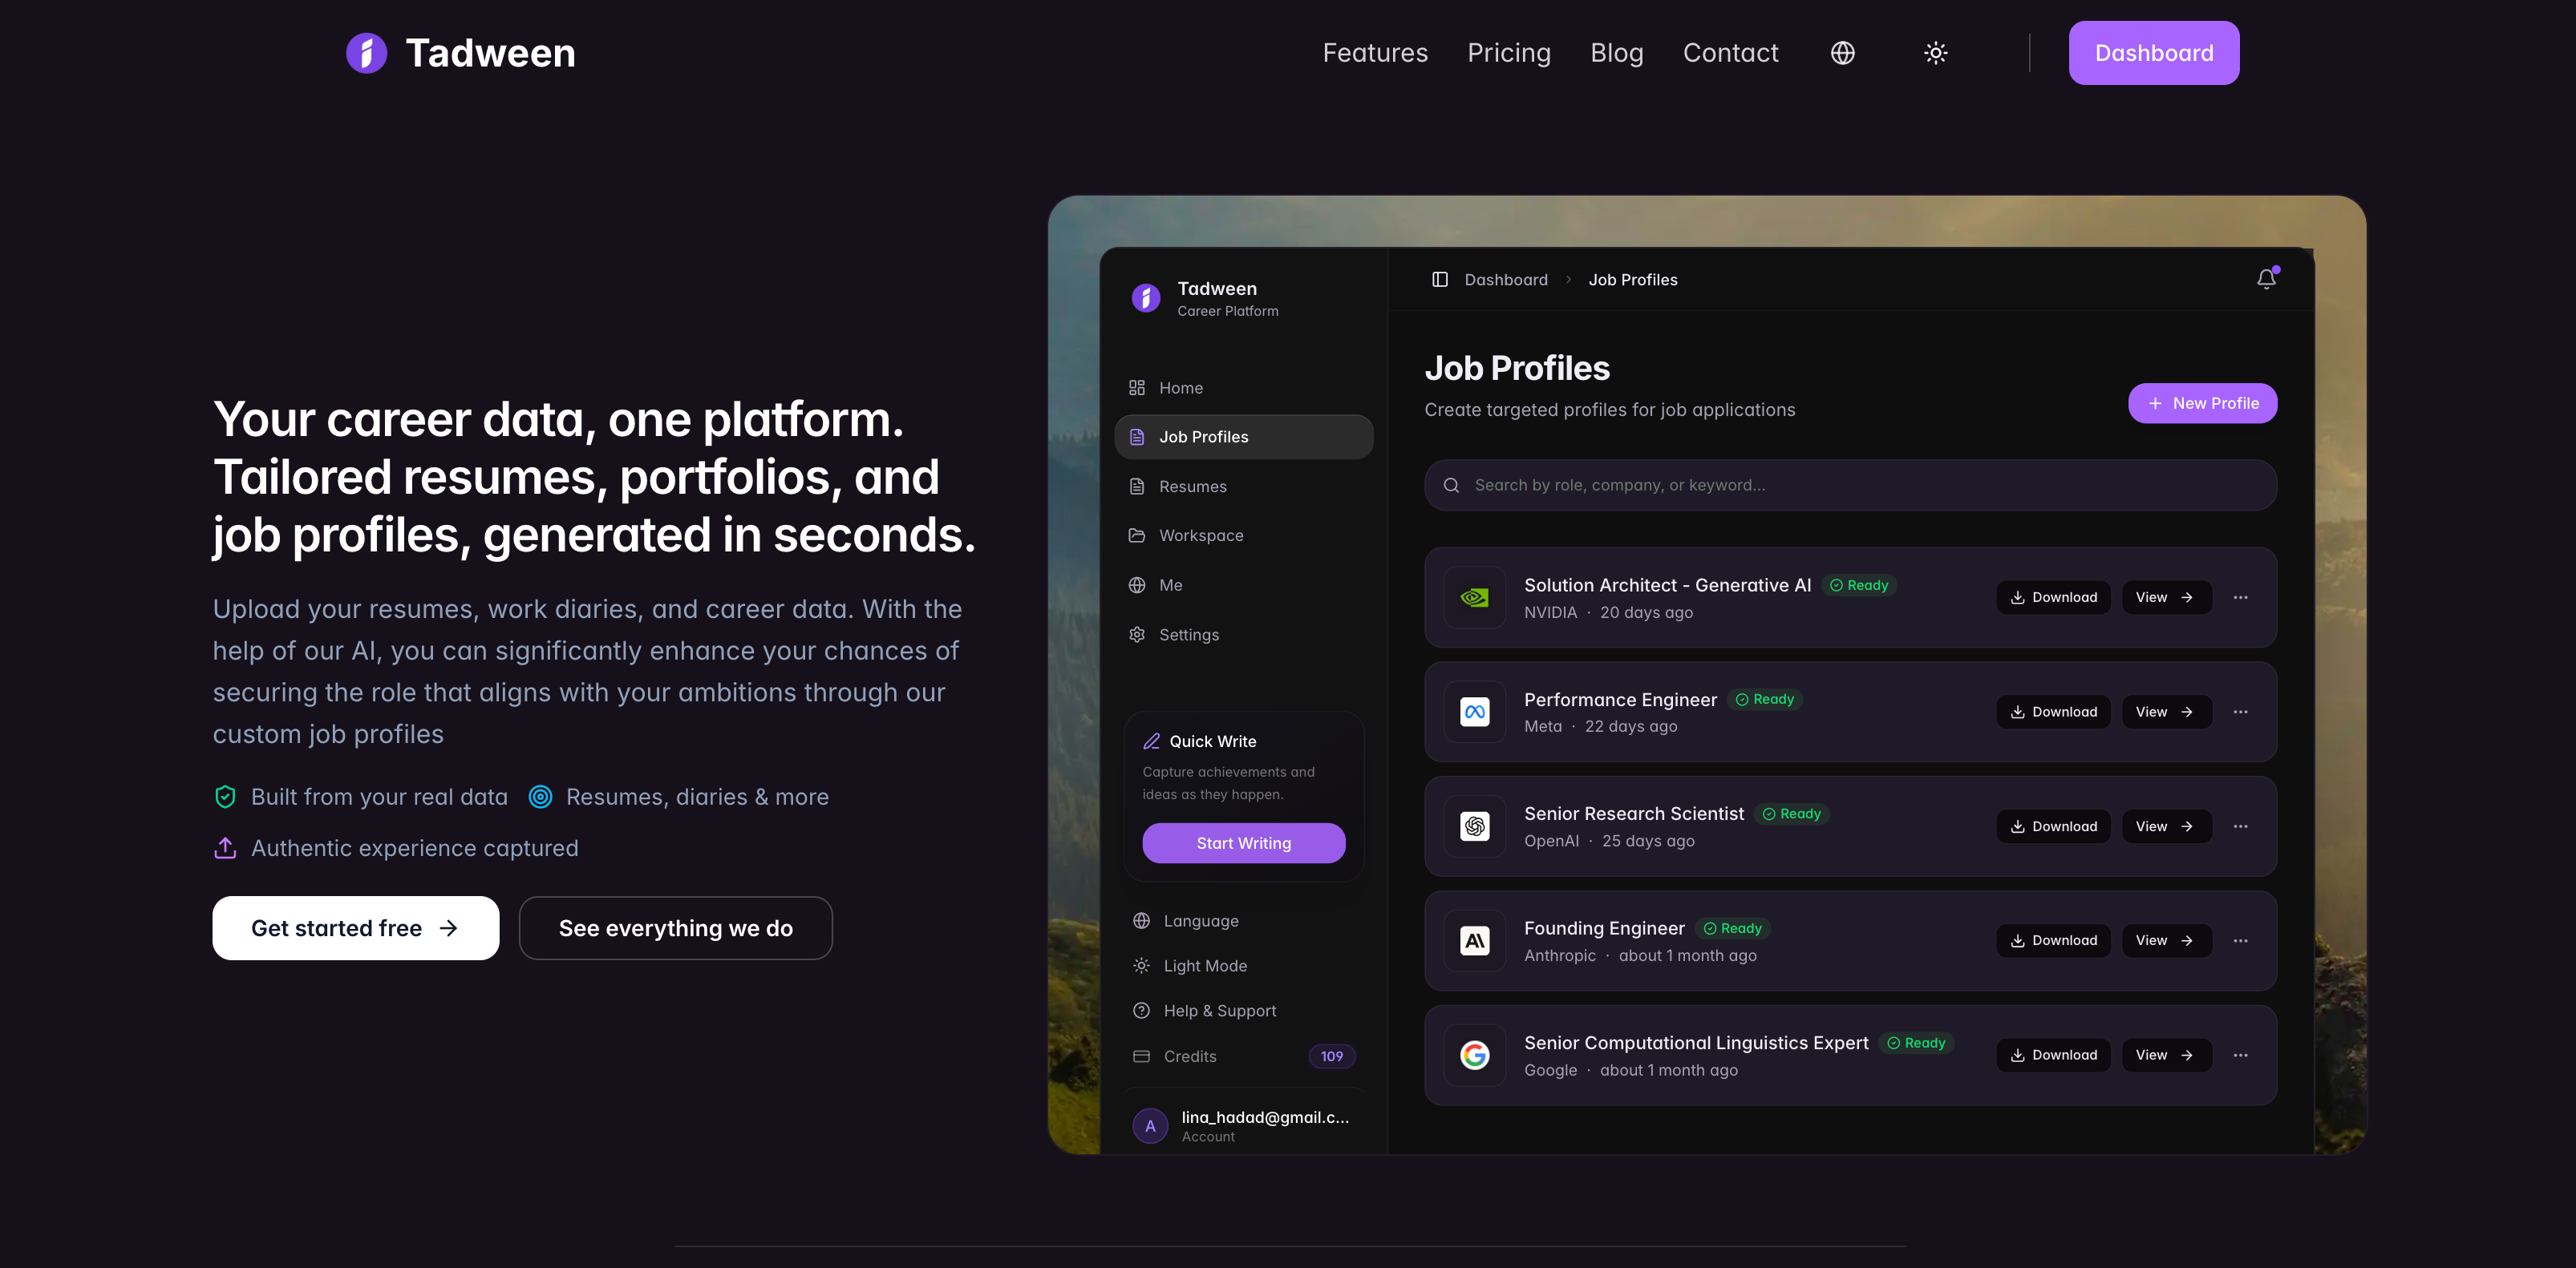The width and height of the screenshot is (2576, 1268).
Task: Click Get started free button
Action: (355, 928)
